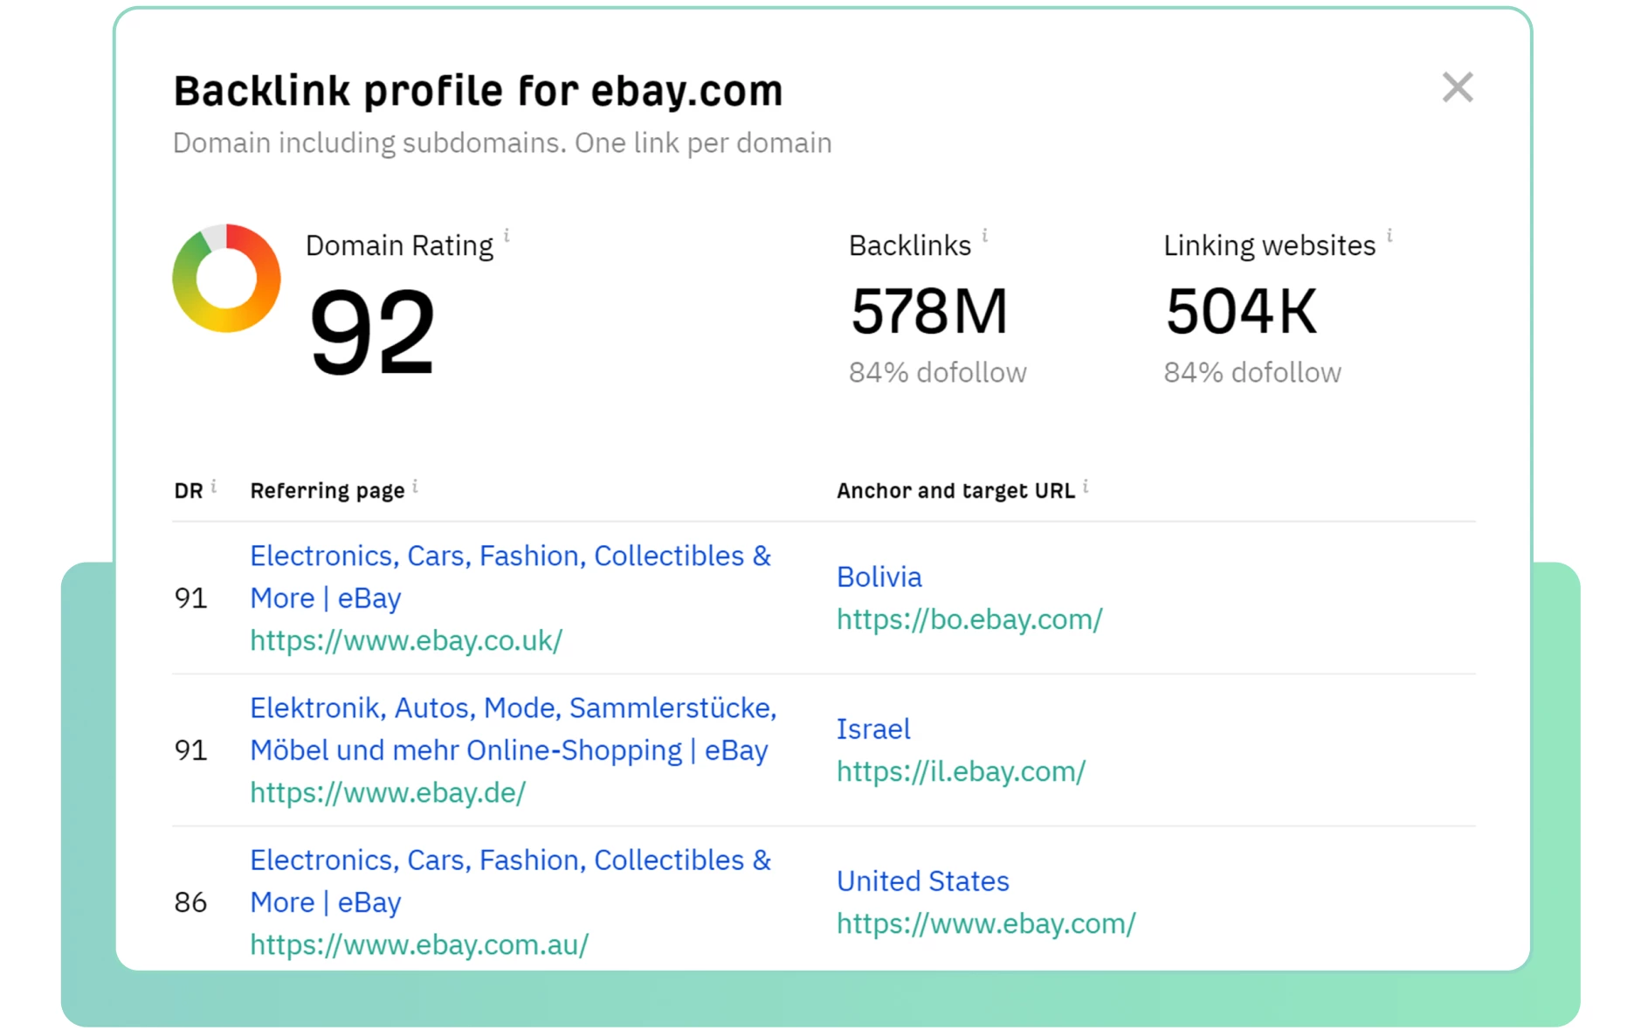Image resolution: width=1641 pixels, height=1030 pixels.
Task: Open the https://www.ebay.co.uk/ link
Action: coord(406,640)
